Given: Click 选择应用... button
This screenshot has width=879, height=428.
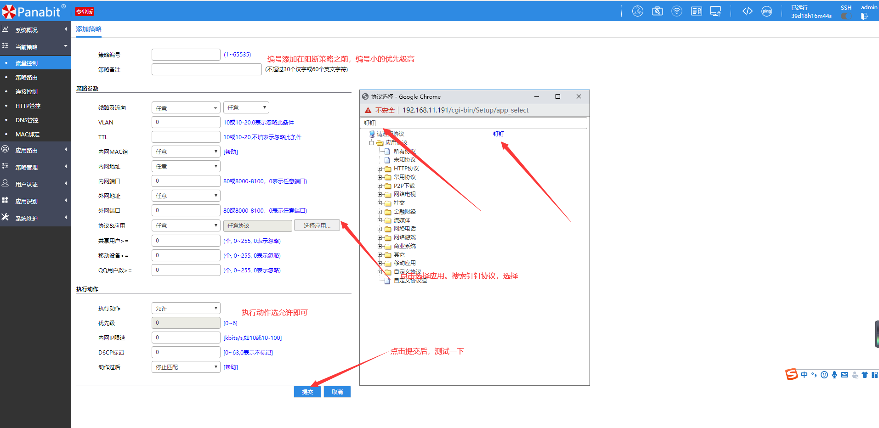Looking at the screenshot, I should coord(317,225).
